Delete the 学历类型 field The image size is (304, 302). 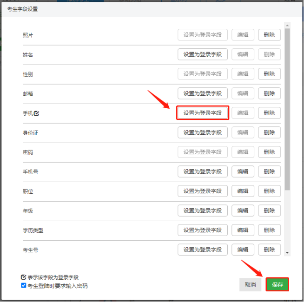[269, 230]
